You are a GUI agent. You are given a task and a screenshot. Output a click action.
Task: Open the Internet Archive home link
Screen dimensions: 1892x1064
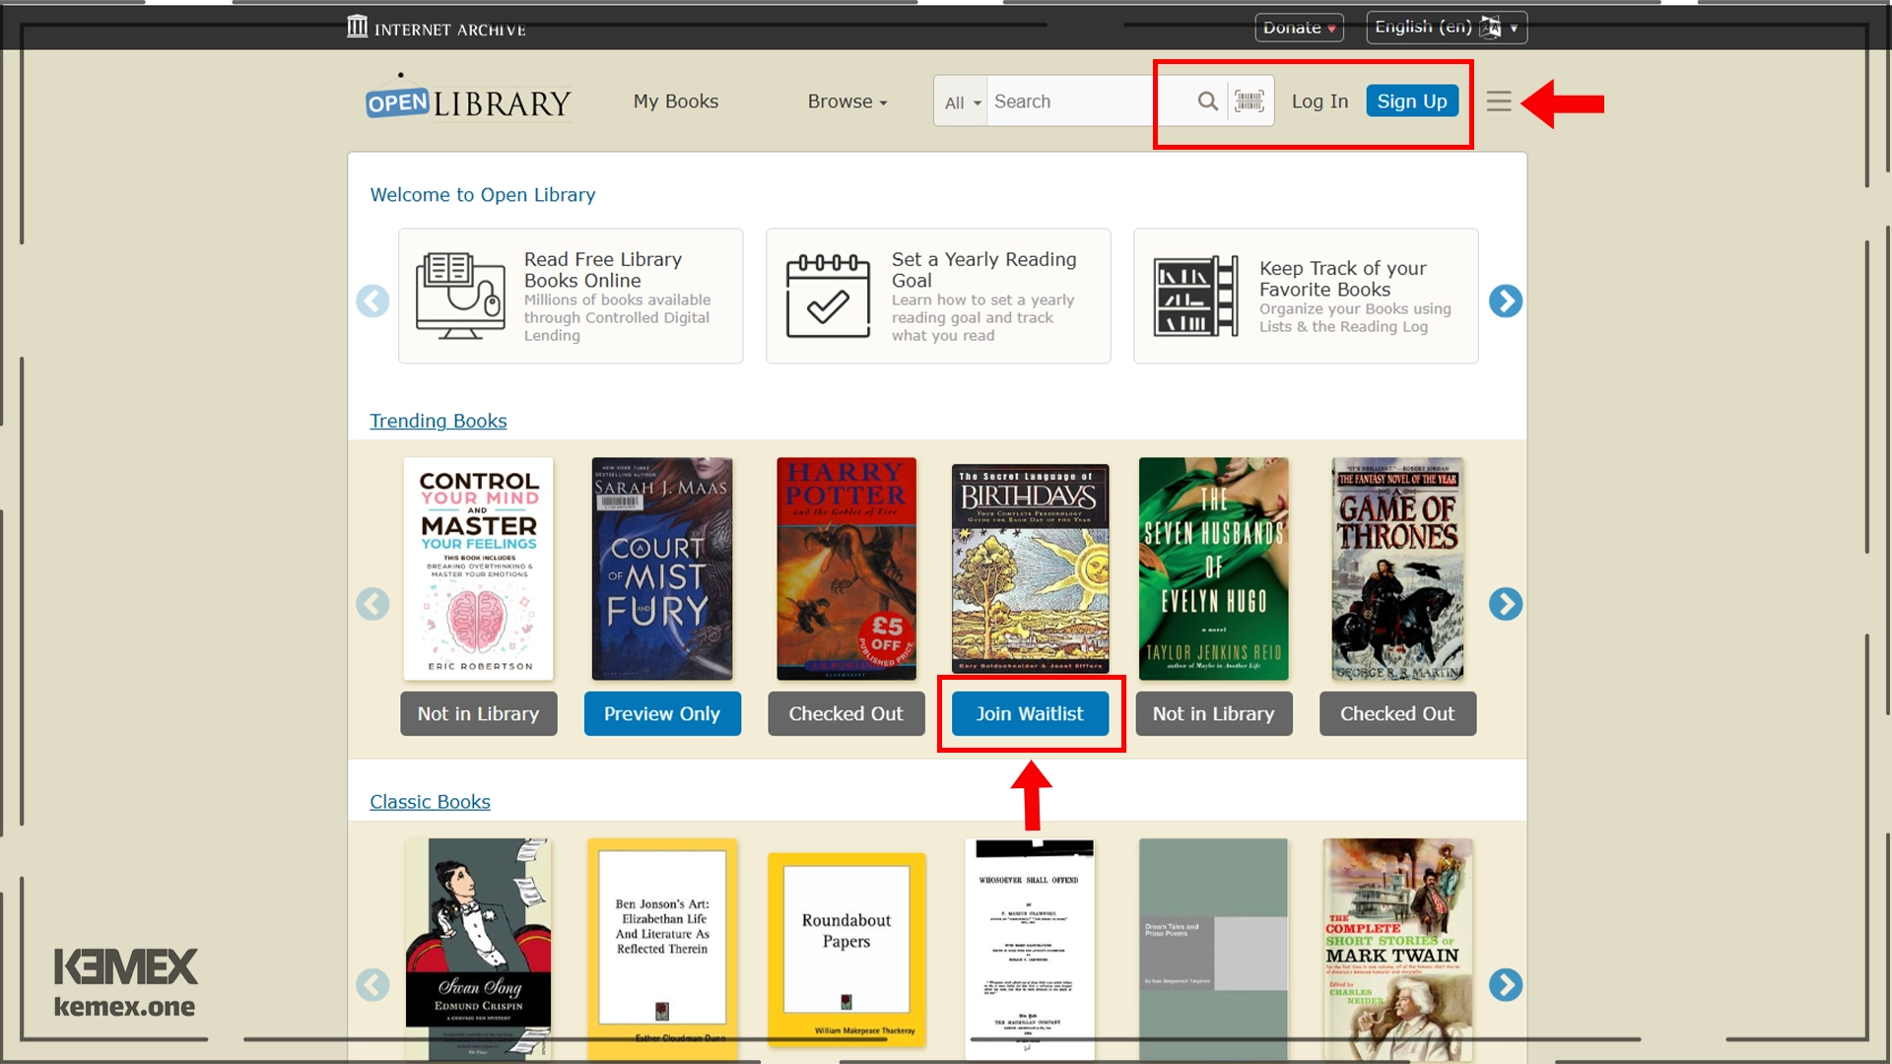click(x=437, y=28)
